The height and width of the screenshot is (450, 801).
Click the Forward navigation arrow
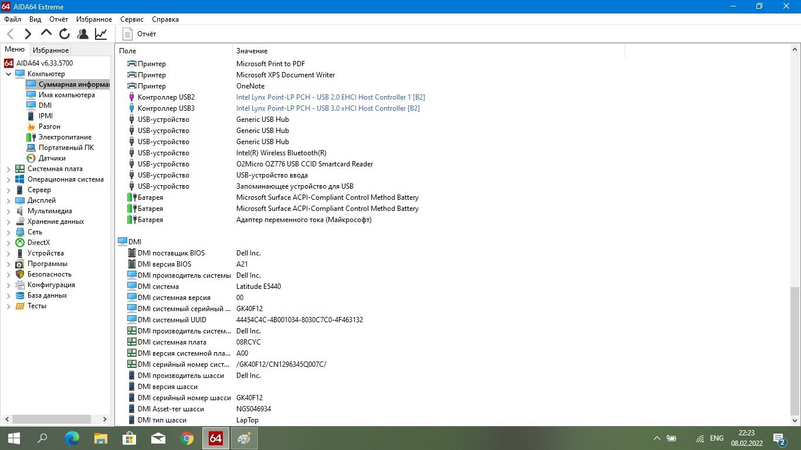[28, 34]
